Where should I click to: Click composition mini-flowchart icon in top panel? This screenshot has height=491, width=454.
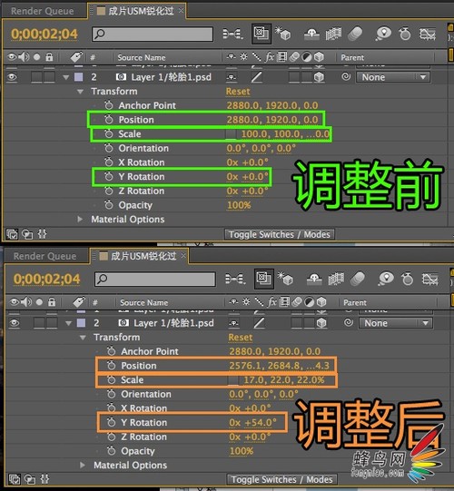pyautogui.click(x=232, y=34)
